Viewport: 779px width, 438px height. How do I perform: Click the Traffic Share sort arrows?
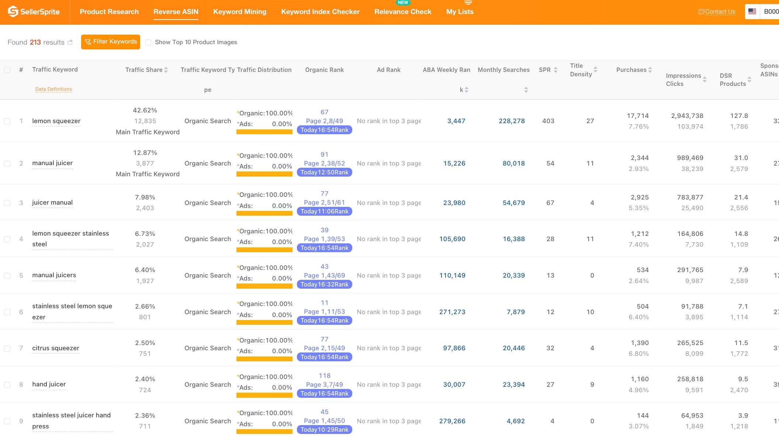166,69
